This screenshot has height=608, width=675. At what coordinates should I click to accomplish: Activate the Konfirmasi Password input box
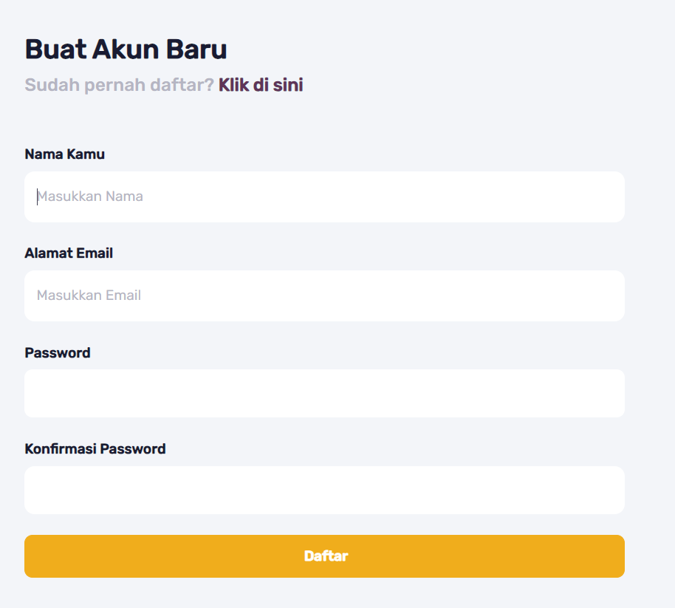pos(324,490)
